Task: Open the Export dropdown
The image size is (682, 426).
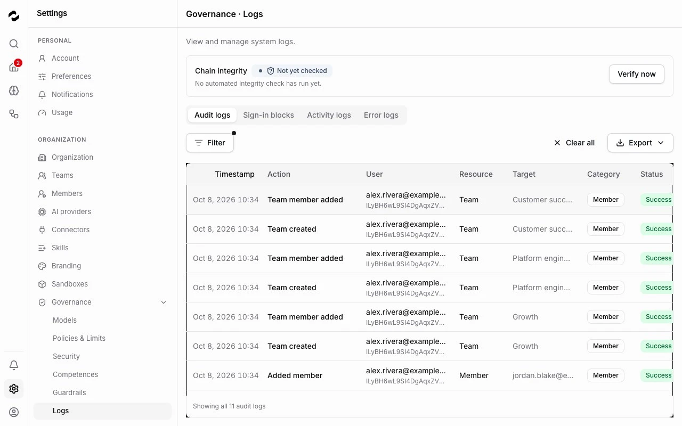Action: pyautogui.click(x=640, y=143)
